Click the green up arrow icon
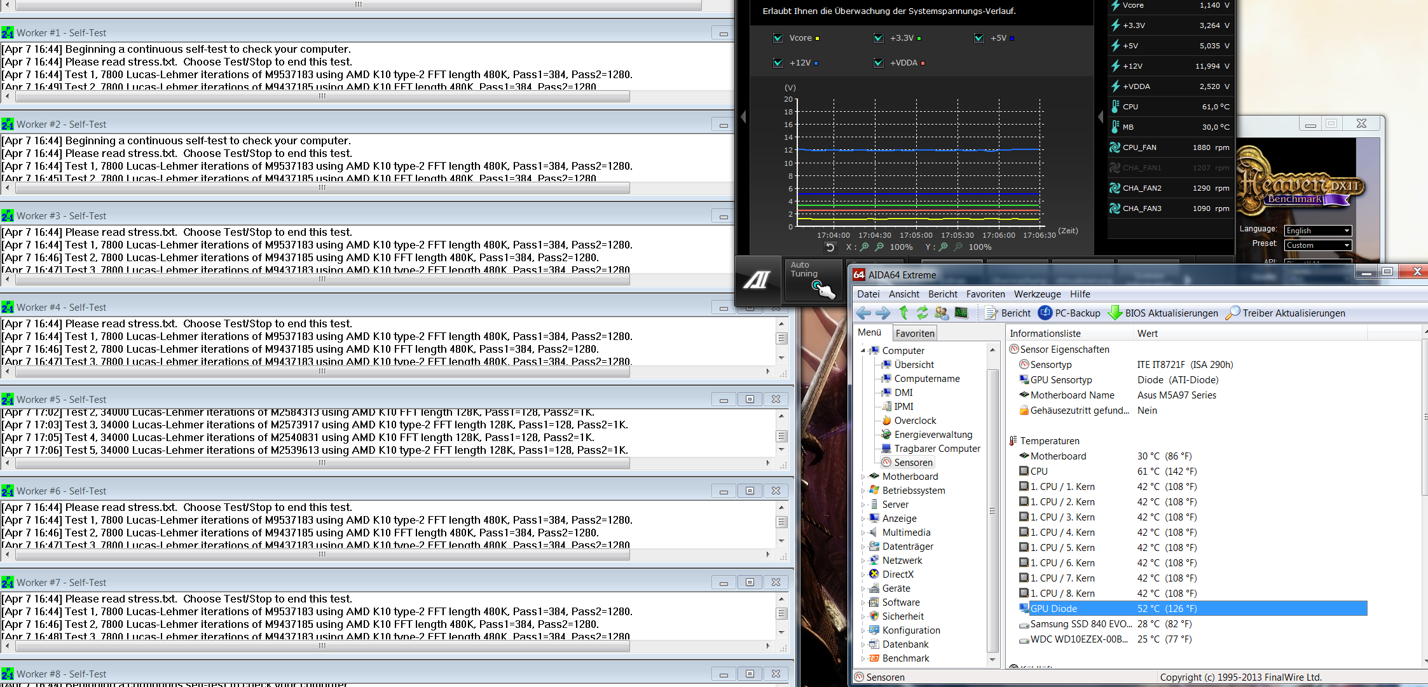 coord(903,313)
